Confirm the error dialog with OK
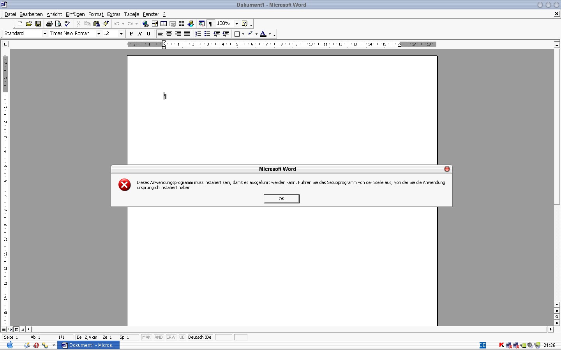 [x=282, y=199]
